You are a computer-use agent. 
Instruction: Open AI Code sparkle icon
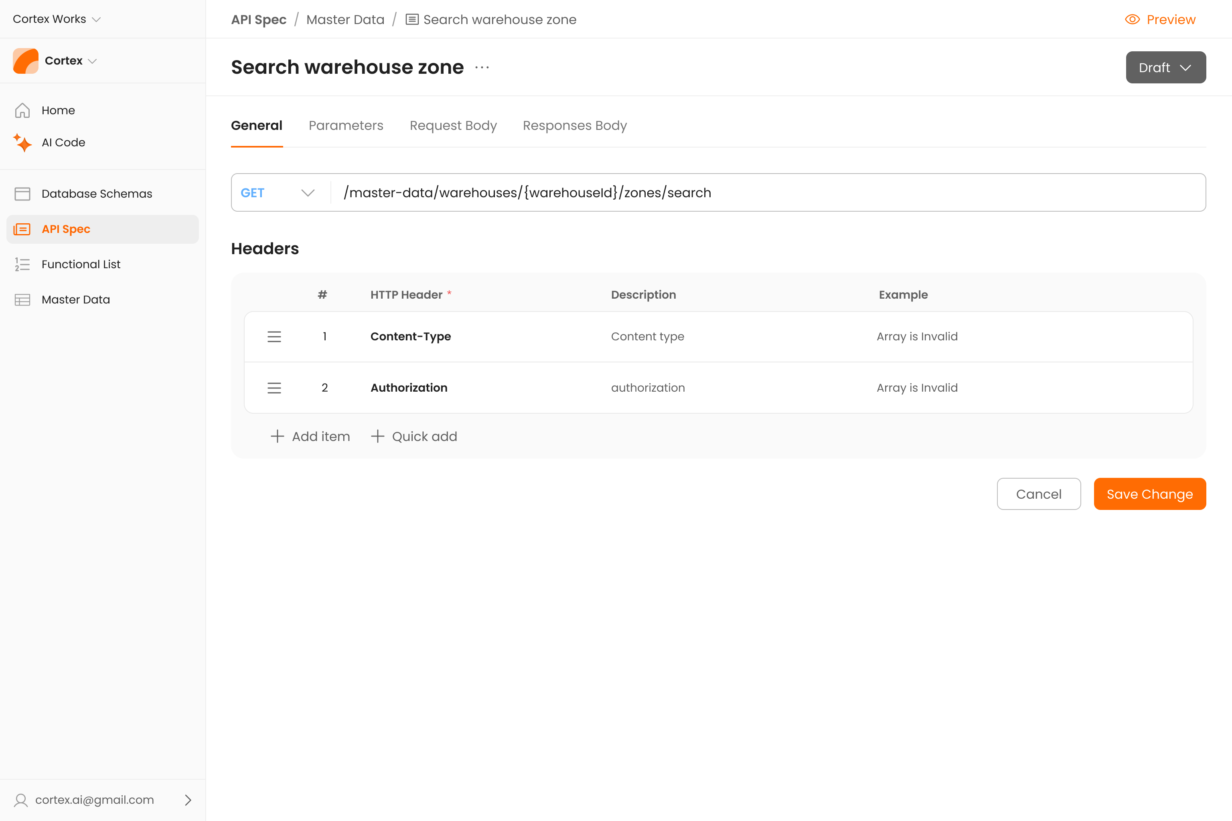coord(22,142)
